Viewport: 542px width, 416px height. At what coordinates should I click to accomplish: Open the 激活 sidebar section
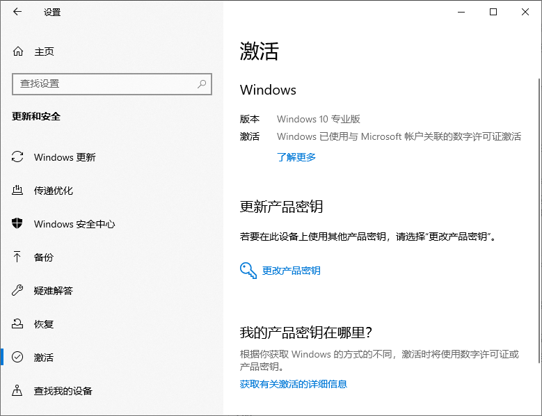[43, 358]
